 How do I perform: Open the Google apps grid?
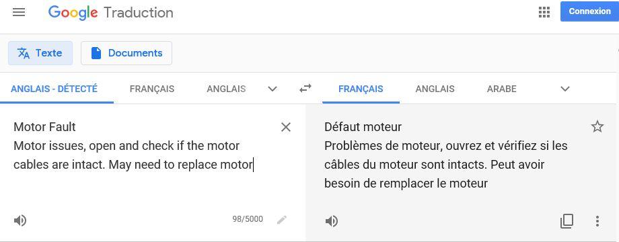point(544,12)
